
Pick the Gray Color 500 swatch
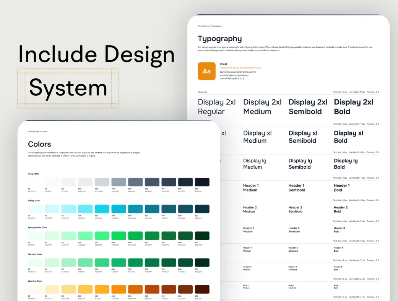(x=135, y=182)
